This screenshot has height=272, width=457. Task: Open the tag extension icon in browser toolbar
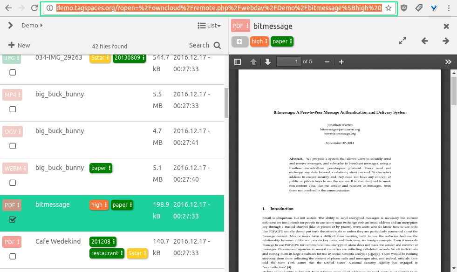click(x=419, y=8)
